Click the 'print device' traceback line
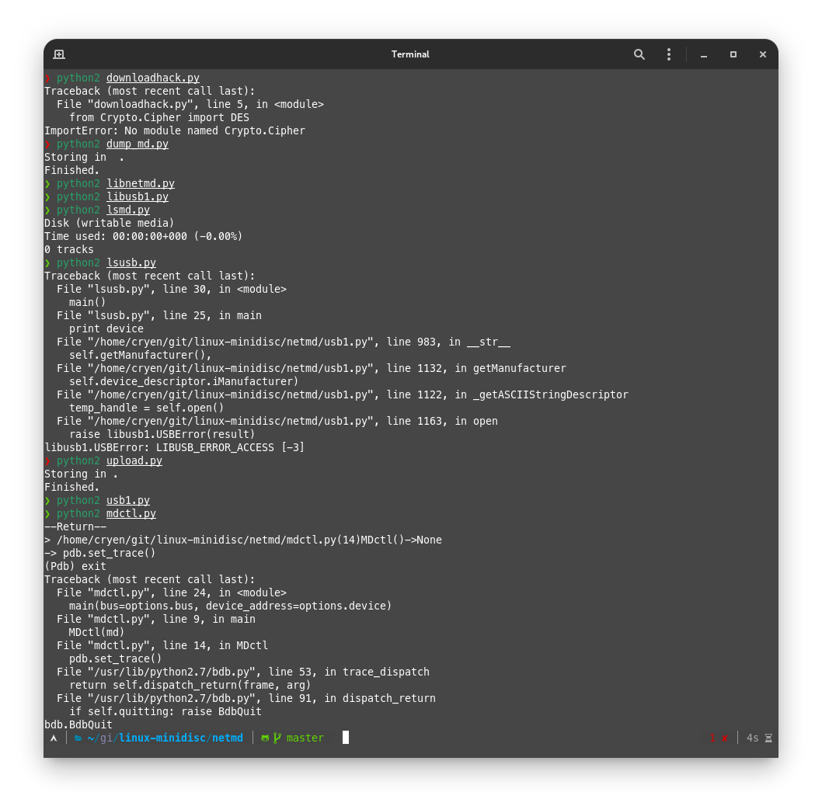The image size is (822, 806). pyautogui.click(x=106, y=329)
